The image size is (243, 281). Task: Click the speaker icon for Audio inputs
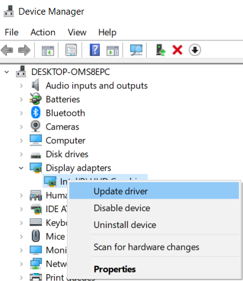(36, 85)
